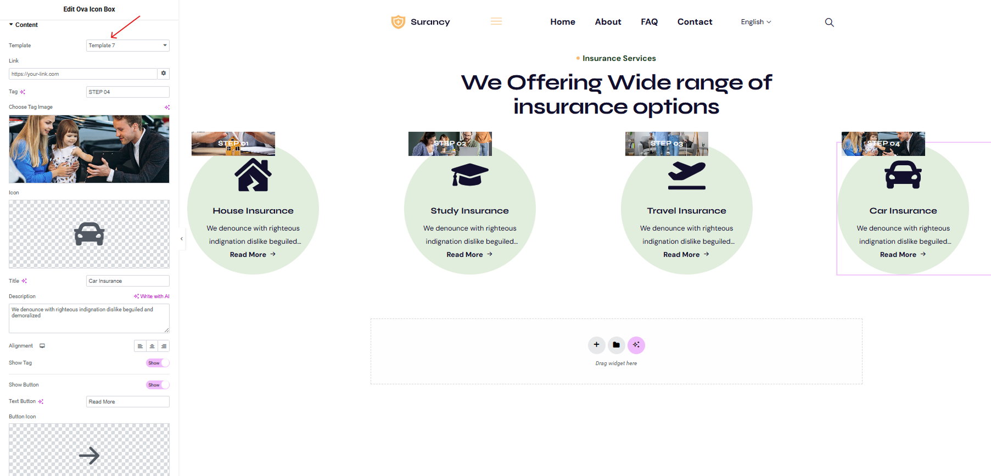The image size is (991, 476).
Task: Click the pink AI builder button
Action: click(636, 345)
